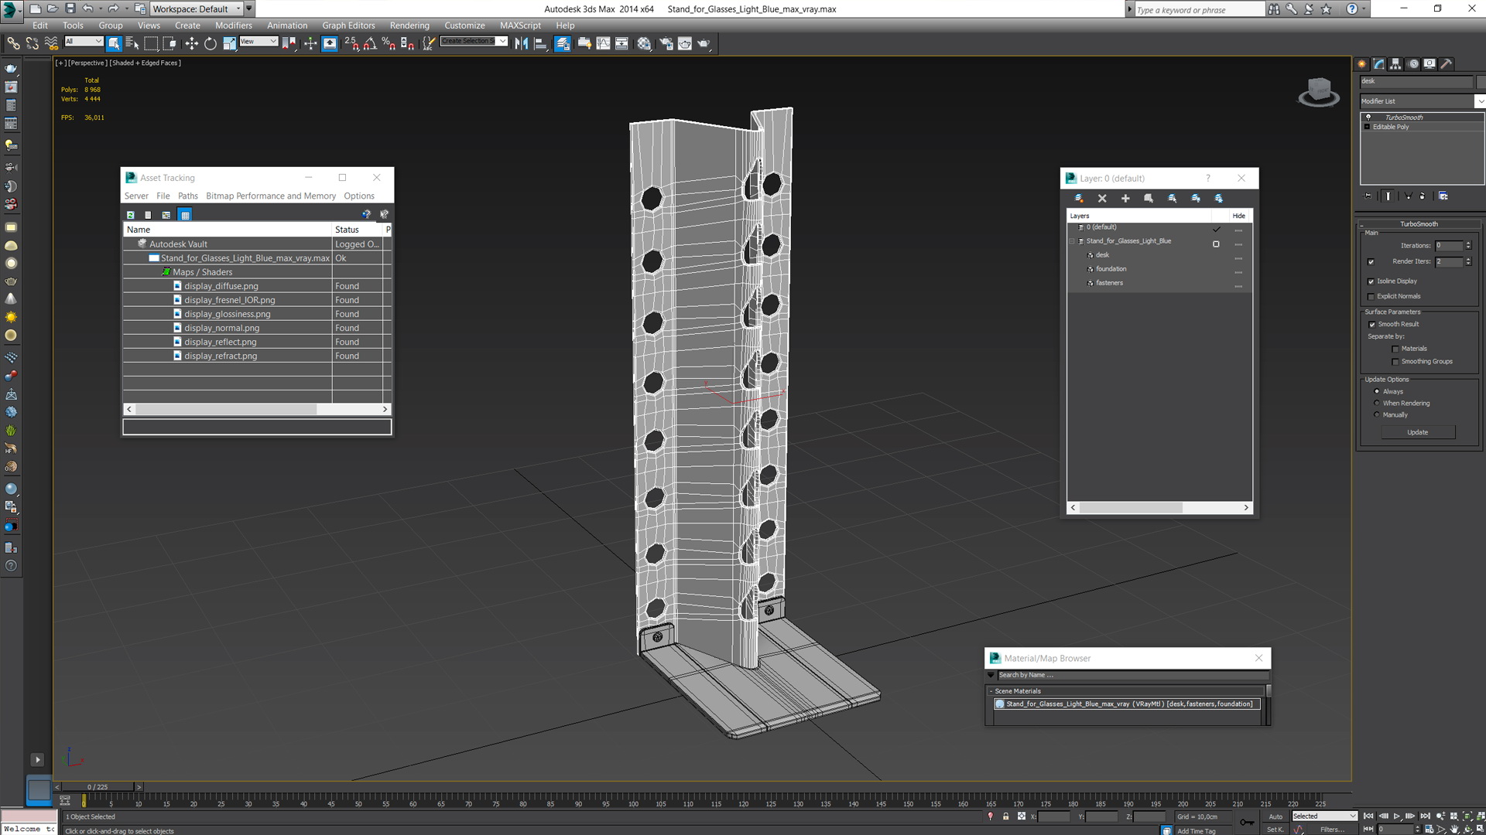The image size is (1486, 835).
Task: Collapse the Stand_for_Glasses_Light_Blue layer tree
Action: point(1073,241)
